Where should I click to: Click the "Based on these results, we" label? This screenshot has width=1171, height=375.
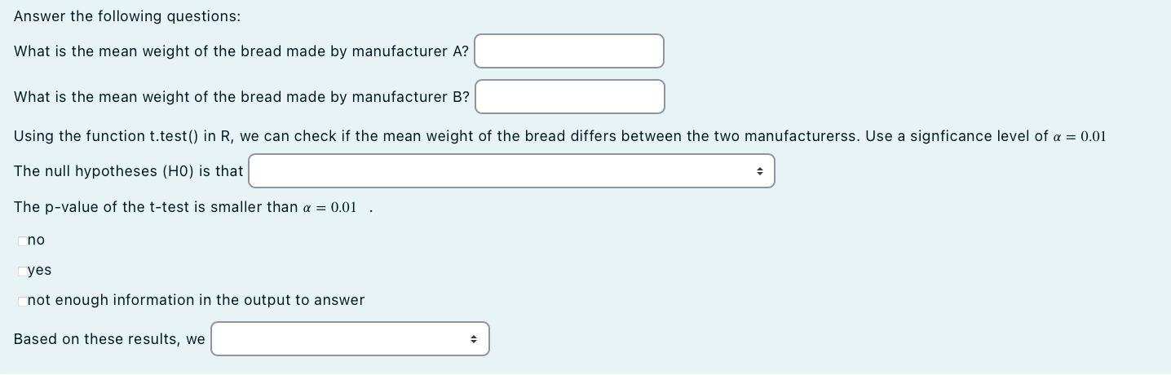pyautogui.click(x=109, y=339)
